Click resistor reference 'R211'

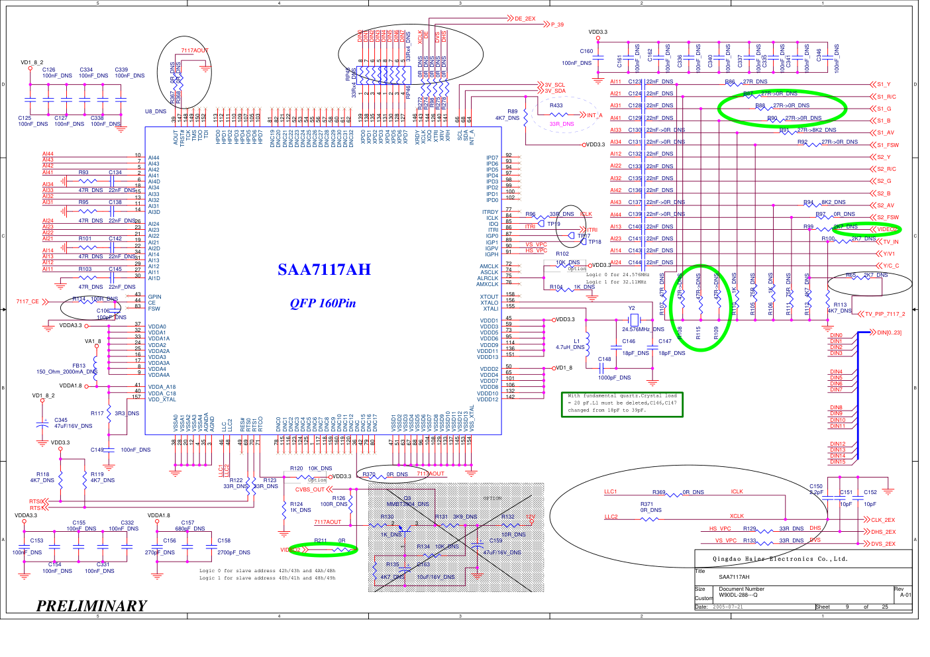tap(321, 540)
